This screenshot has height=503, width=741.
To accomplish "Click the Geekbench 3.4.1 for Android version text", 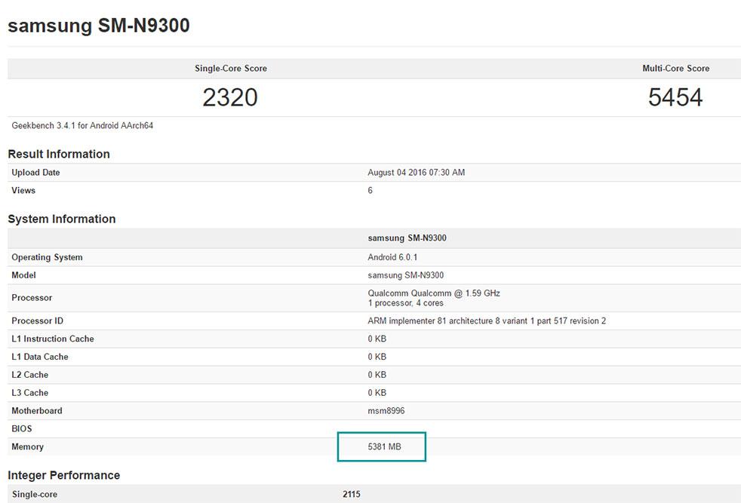I will (x=82, y=126).
